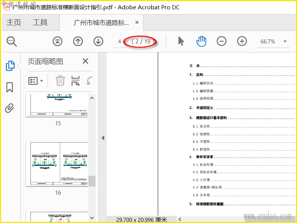This screenshot has height=223, width=297.
Task: Go to next page arrow
Action: [x=98, y=41]
